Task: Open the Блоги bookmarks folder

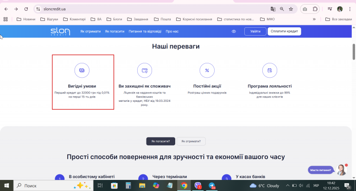Action: click(x=114, y=19)
